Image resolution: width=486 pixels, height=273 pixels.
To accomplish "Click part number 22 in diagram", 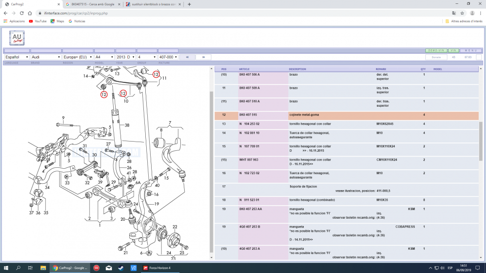I will (175, 227).
